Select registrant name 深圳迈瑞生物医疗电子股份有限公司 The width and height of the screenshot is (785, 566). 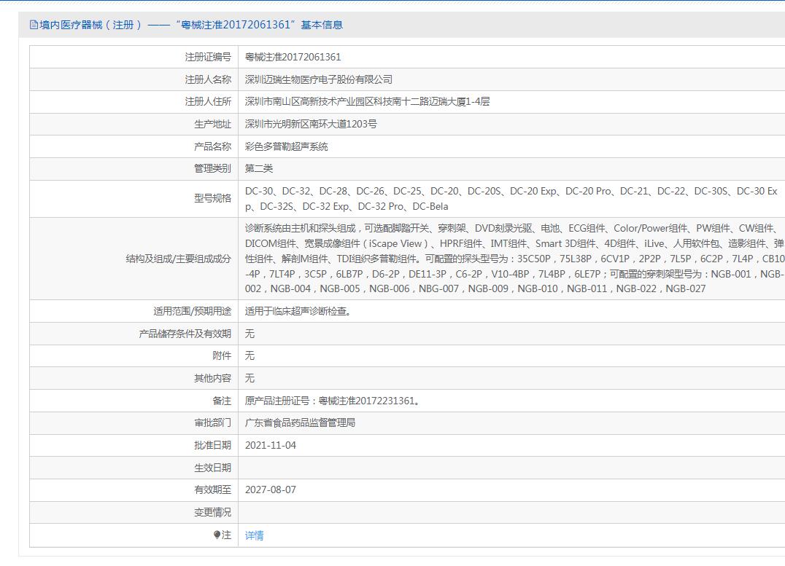coord(318,79)
